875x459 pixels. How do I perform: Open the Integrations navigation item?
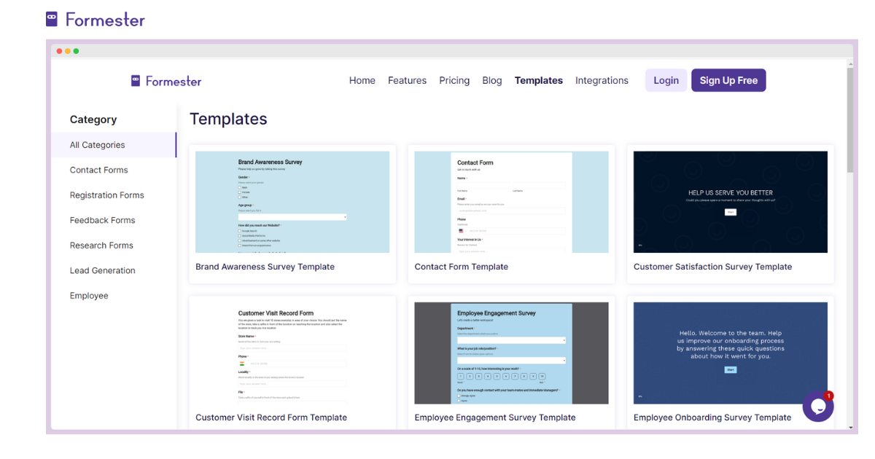602,80
